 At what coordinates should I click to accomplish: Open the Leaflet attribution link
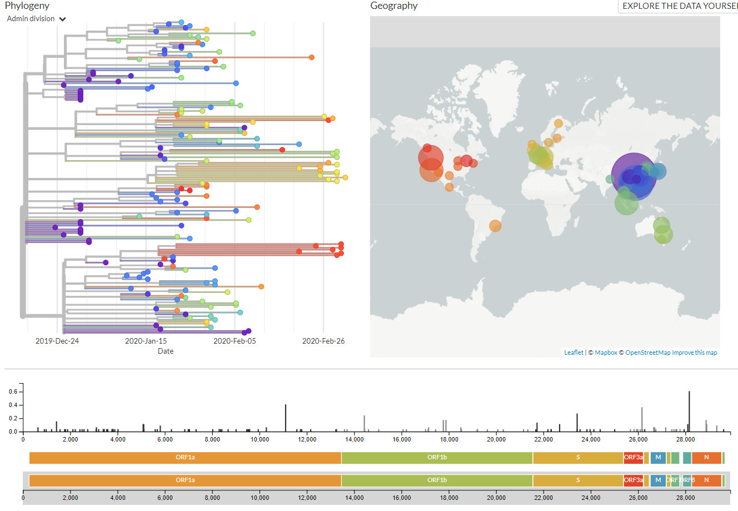tap(574, 353)
